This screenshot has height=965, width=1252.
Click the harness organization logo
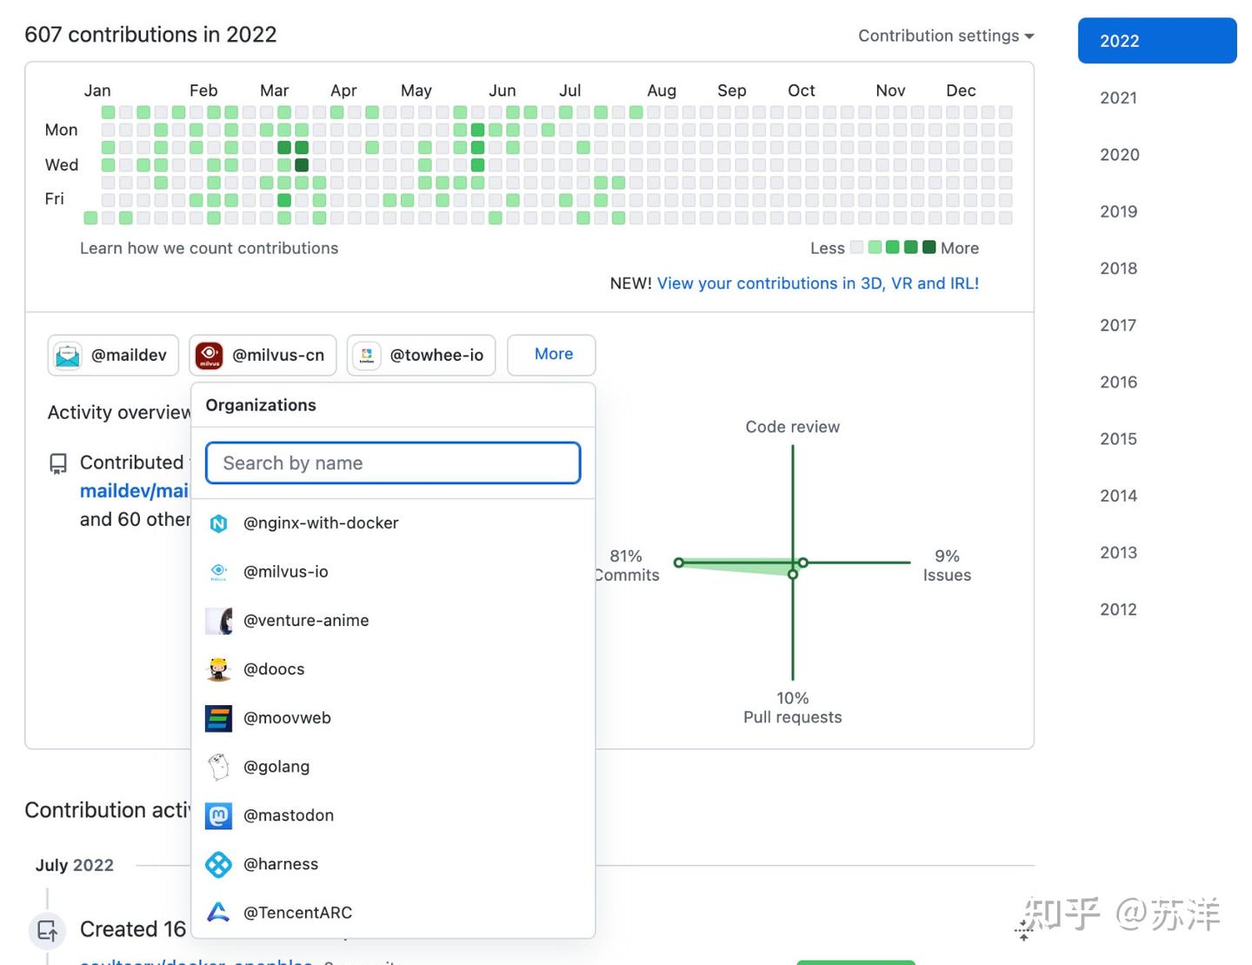(218, 864)
